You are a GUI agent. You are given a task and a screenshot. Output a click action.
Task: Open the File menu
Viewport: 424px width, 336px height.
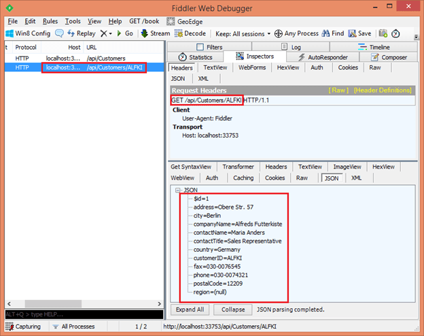[x=12, y=21]
